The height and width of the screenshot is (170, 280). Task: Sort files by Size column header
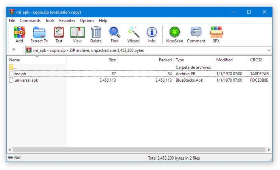(112, 60)
